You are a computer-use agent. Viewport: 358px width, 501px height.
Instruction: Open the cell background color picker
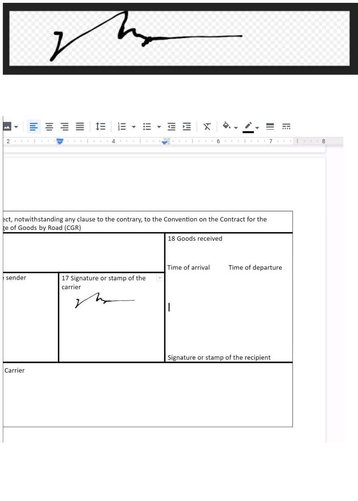click(x=228, y=126)
